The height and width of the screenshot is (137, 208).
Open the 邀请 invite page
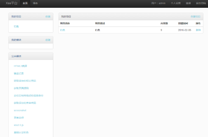tap(188, 3)
